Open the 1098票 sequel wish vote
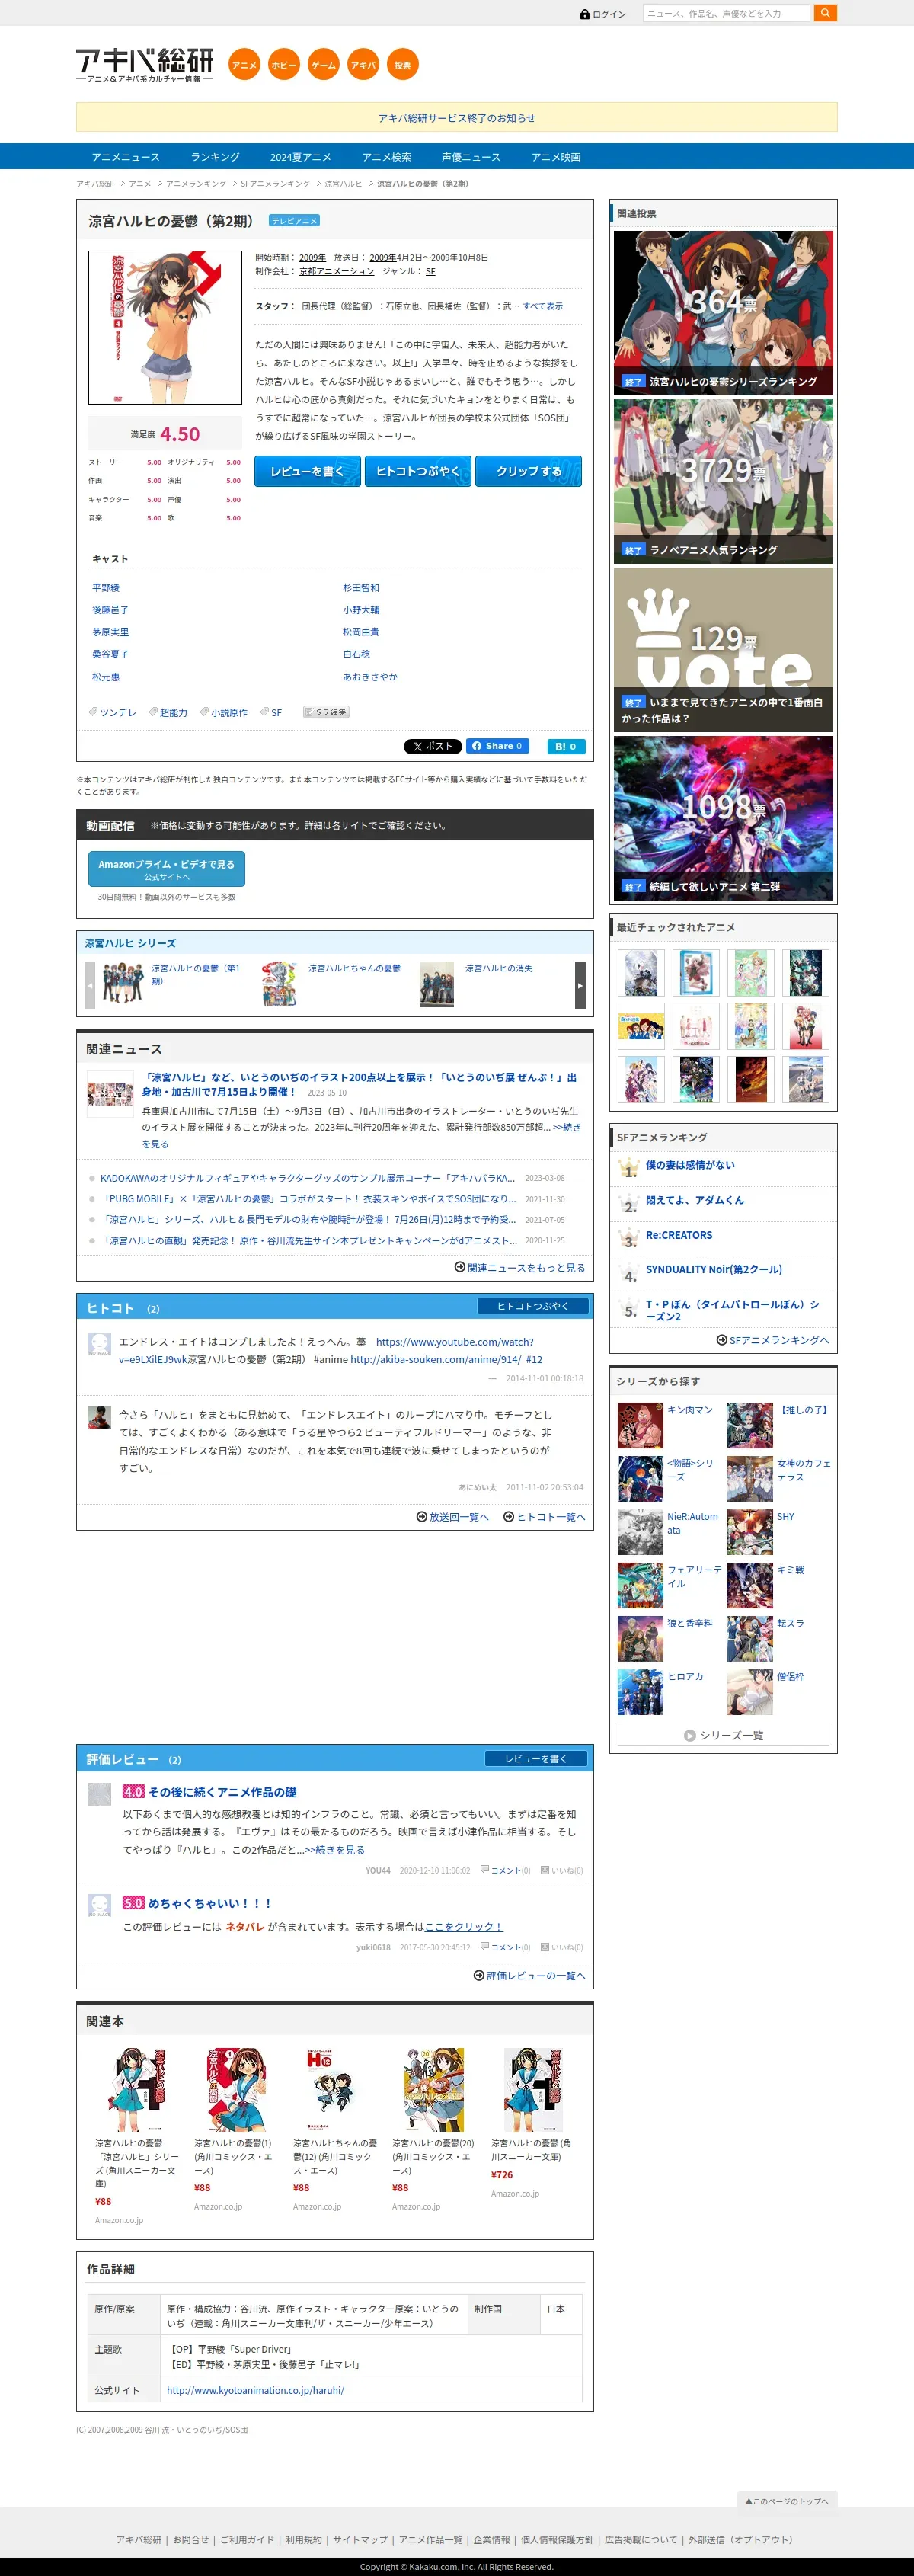This screenshot has height=2576, width=914. coord(723,818)
